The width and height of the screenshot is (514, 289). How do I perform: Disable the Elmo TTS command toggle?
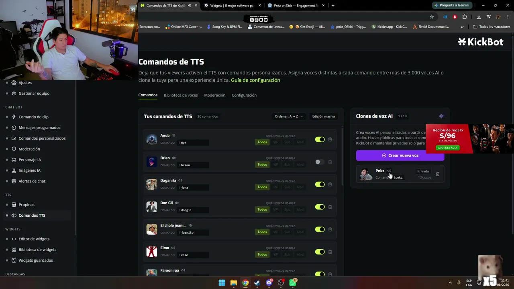[320, 252]
